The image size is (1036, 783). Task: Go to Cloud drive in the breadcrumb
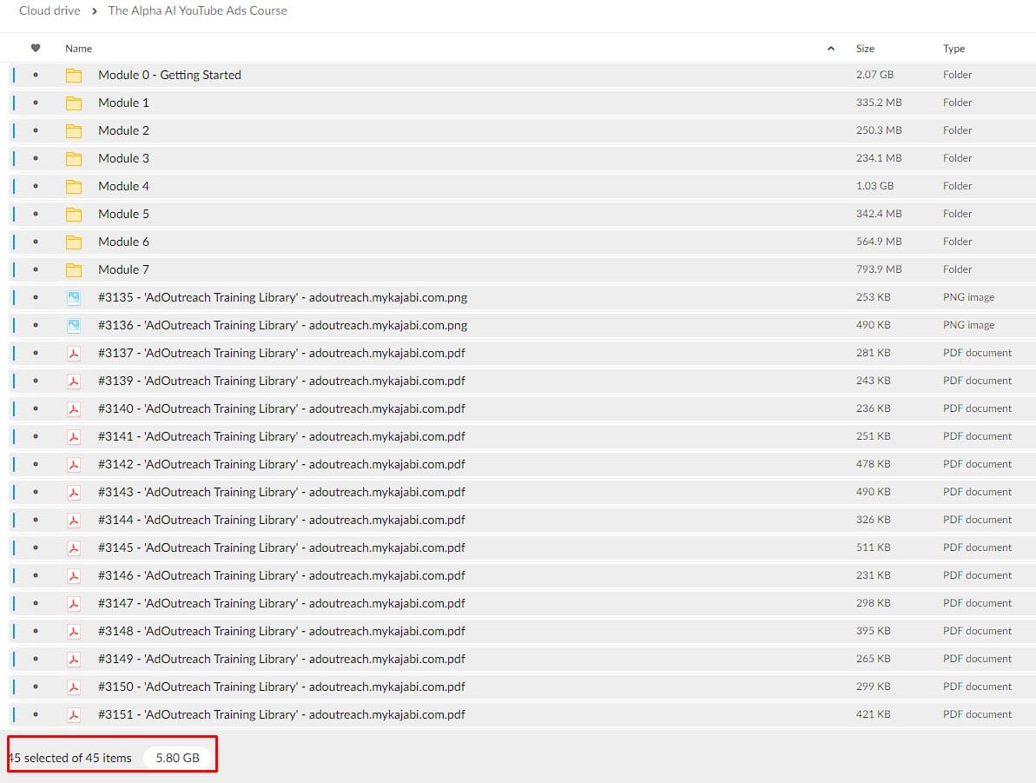point(49,10)
